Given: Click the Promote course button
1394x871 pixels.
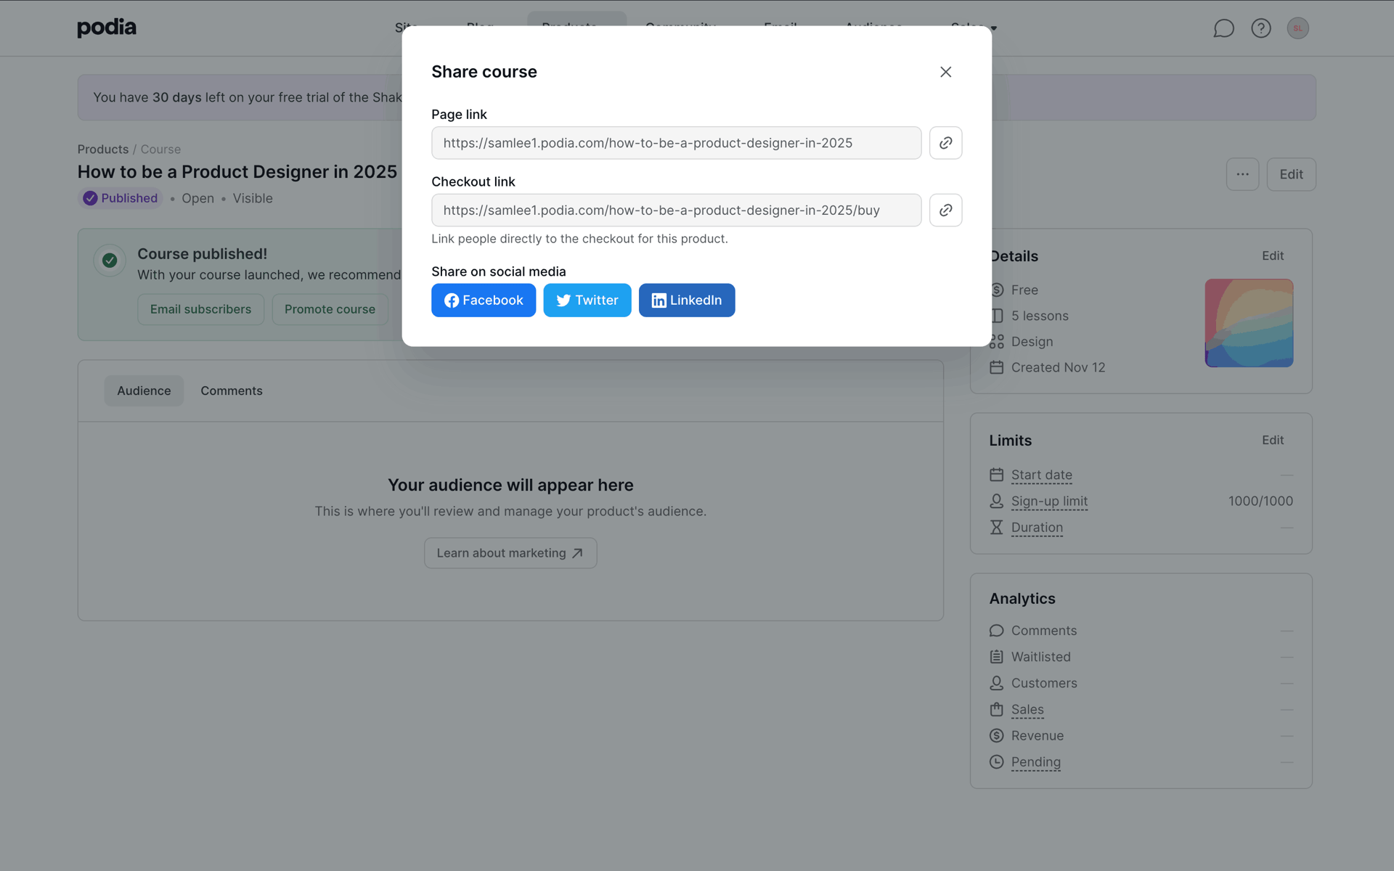Looking at the screenshot, I should click(330, 309).
